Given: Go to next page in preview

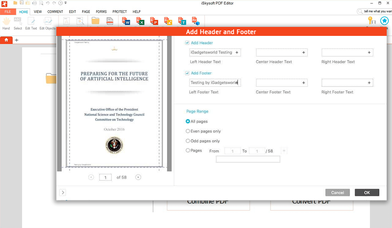Looking at the screenshot, I should pyautogui.click(x=138, y=177).
